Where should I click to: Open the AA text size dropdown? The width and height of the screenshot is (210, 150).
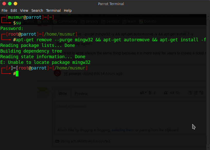click(x=143, y=93)
